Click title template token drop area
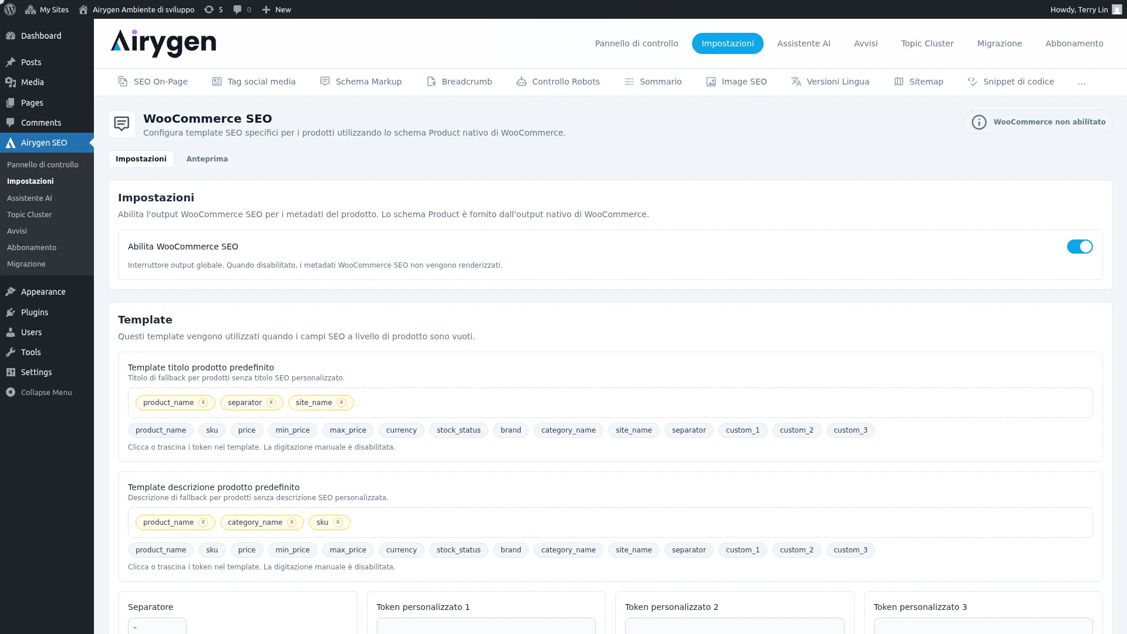This screenshot has width=1127, height=634. tap(610, 403)
